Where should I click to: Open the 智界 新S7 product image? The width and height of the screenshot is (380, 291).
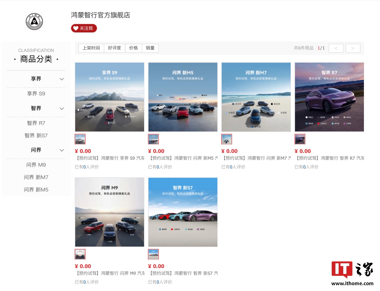point(183,212)
